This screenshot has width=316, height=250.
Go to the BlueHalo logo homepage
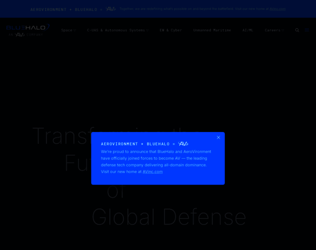click(x=28, y=30)
